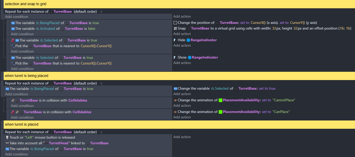The width and height of the screenshot is (355, 157).
Task: Click the "false" value of the Activated variable condition
Action: click(x=91, y=29)
